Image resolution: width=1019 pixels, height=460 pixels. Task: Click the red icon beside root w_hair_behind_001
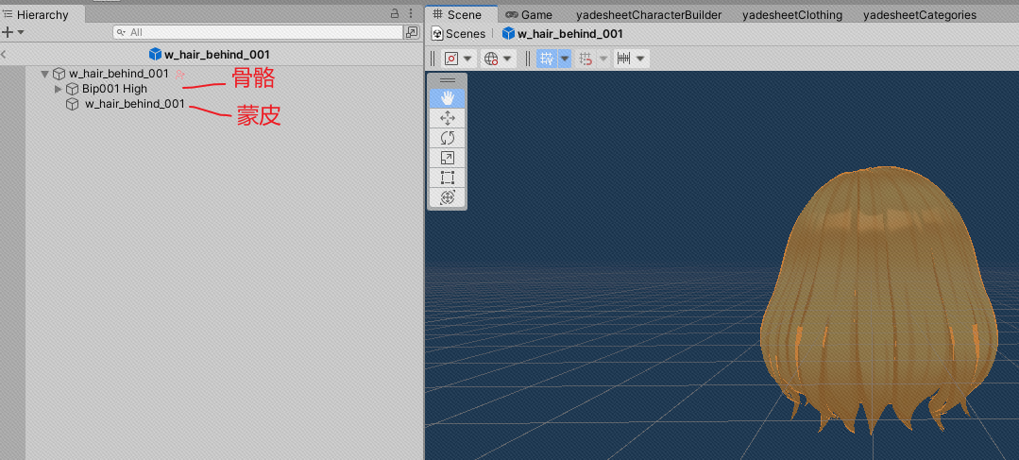point(180,75)
